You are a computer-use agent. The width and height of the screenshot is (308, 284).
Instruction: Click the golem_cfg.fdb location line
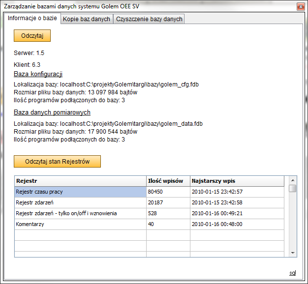(106, 85)
